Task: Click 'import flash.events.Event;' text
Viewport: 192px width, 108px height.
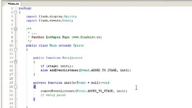Action: [49, 21]
